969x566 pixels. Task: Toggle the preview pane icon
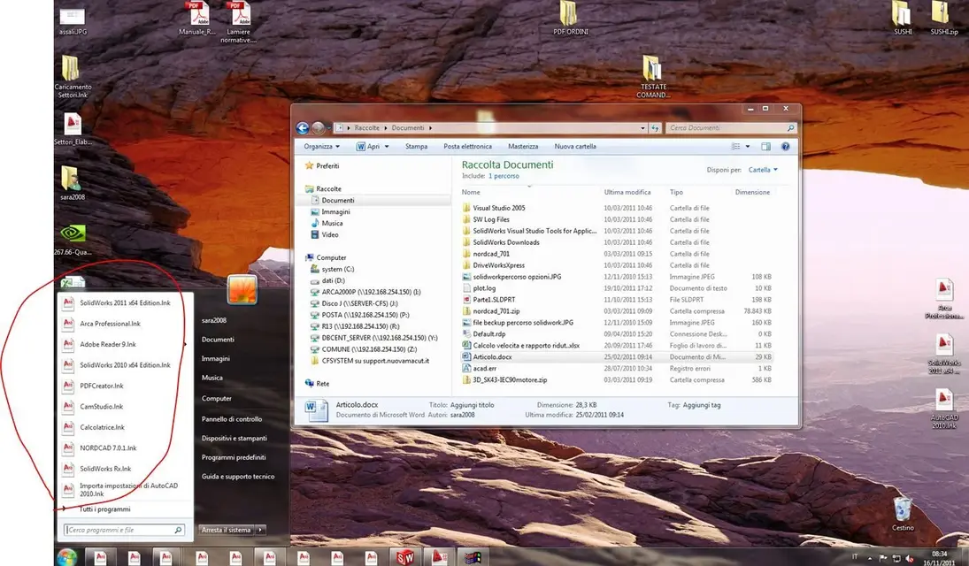[765, 147]
